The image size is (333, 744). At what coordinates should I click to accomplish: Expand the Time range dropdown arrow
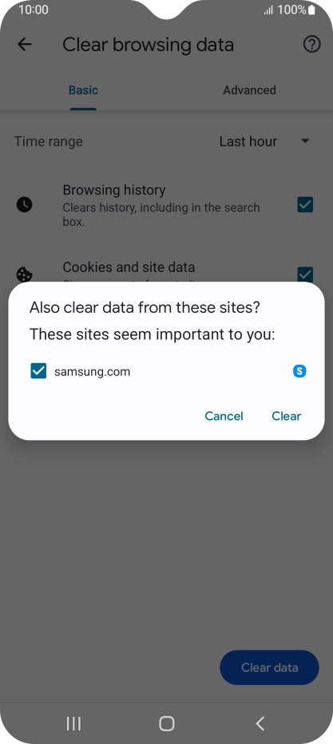(x=306, y=141)
